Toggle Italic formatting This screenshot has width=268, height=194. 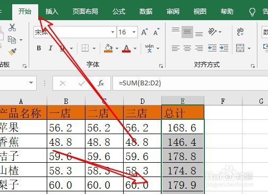pos(50,48)
